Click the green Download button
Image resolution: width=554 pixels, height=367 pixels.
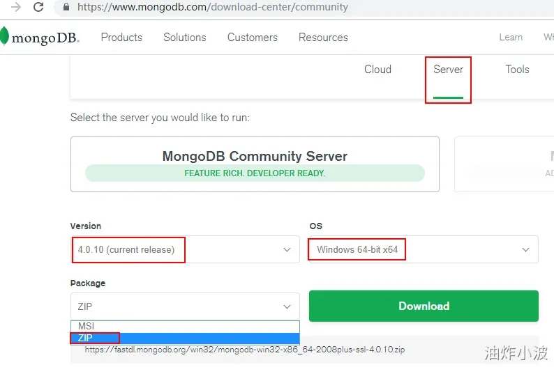(x=424, y=306)
